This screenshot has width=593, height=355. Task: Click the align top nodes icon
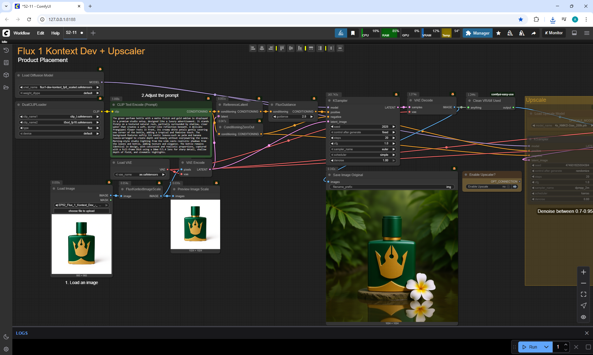pos(282,48)
